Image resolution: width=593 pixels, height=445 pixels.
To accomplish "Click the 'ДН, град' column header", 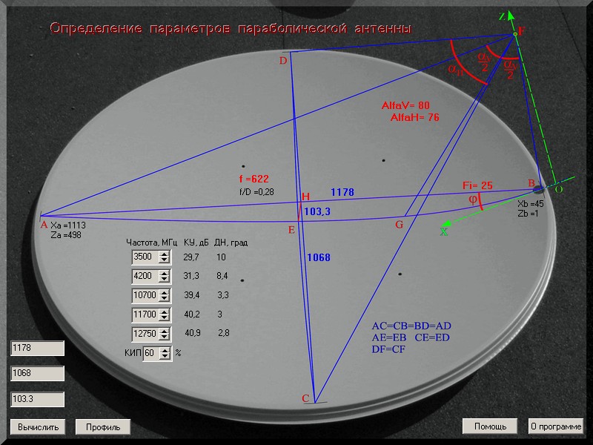I will click(x=231, y=243).
